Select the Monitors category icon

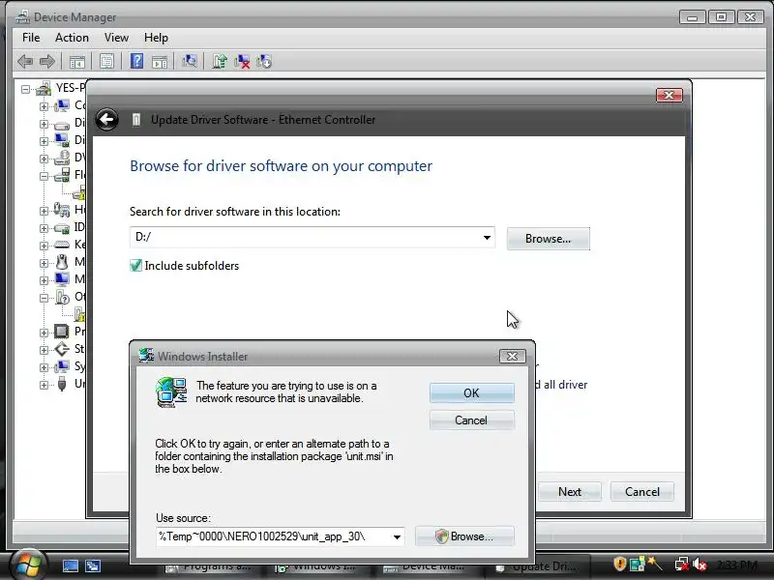pyautogui.click(x=62, y=279)
